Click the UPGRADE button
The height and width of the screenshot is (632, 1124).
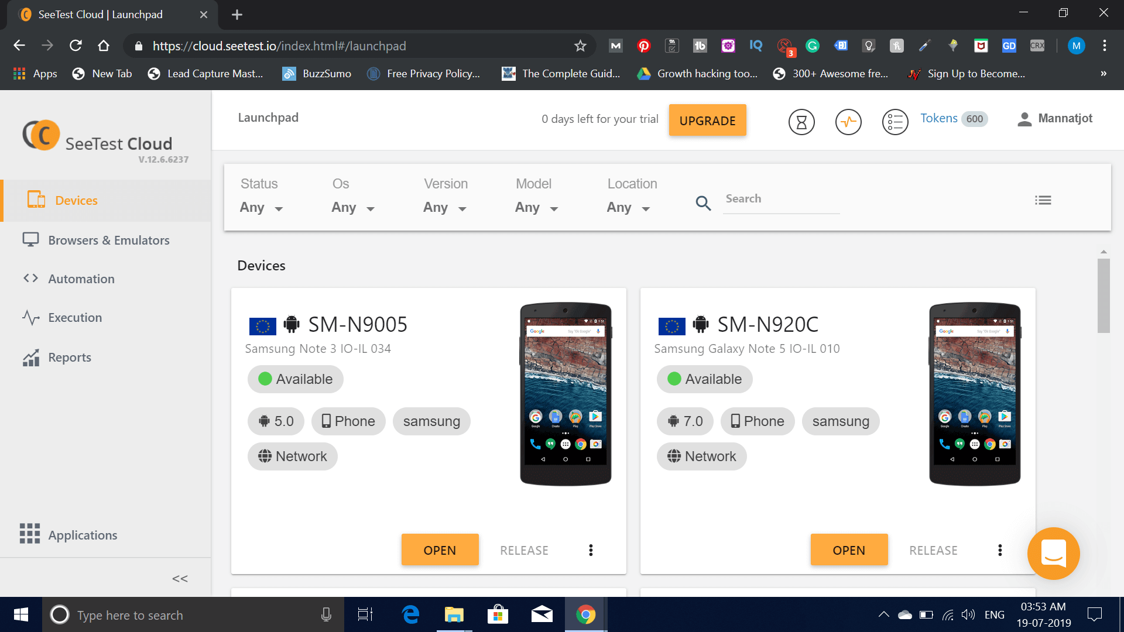tap(707, 120)
